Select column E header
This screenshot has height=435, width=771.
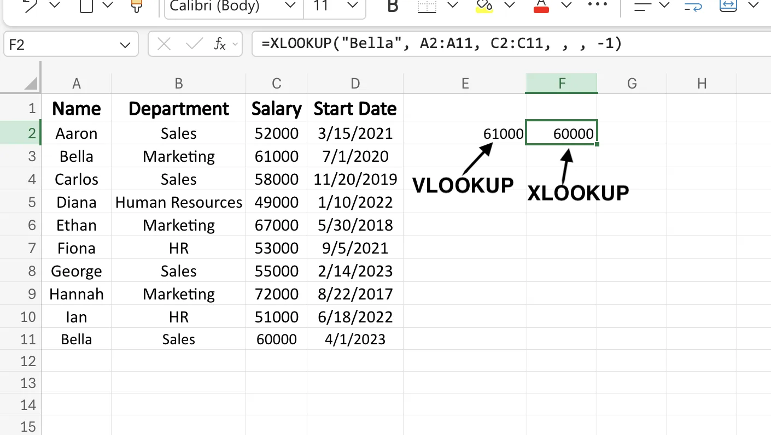465,84
